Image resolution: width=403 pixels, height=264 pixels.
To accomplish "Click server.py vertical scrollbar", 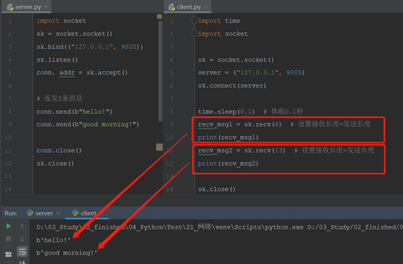I will point(160,71).
